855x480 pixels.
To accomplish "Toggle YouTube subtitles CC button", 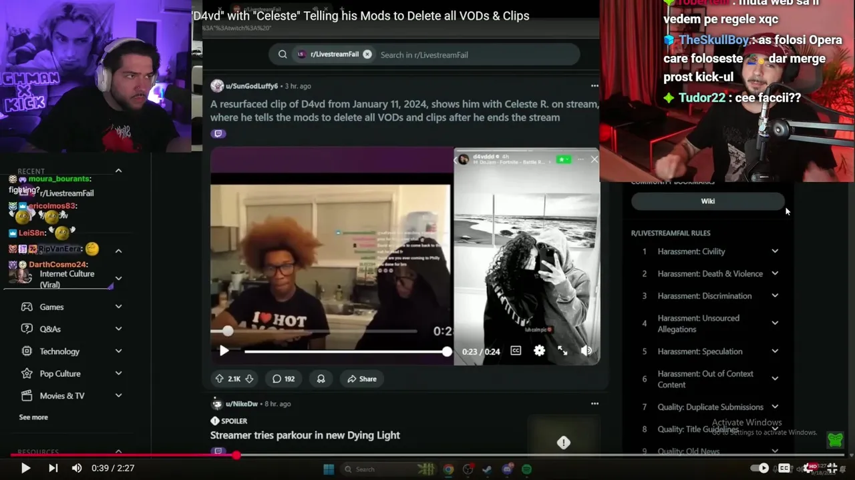I will point(784,468).
